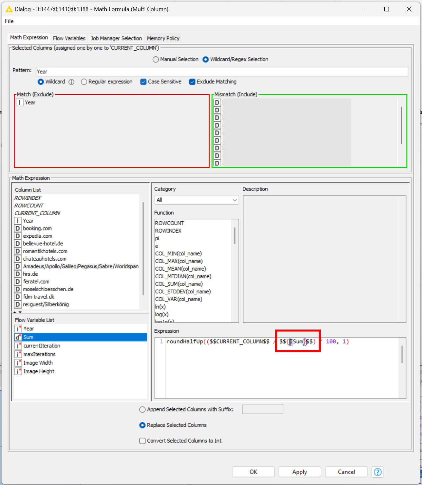Select Wildcard/Regex Selection radio button

(x=205, y=60)
